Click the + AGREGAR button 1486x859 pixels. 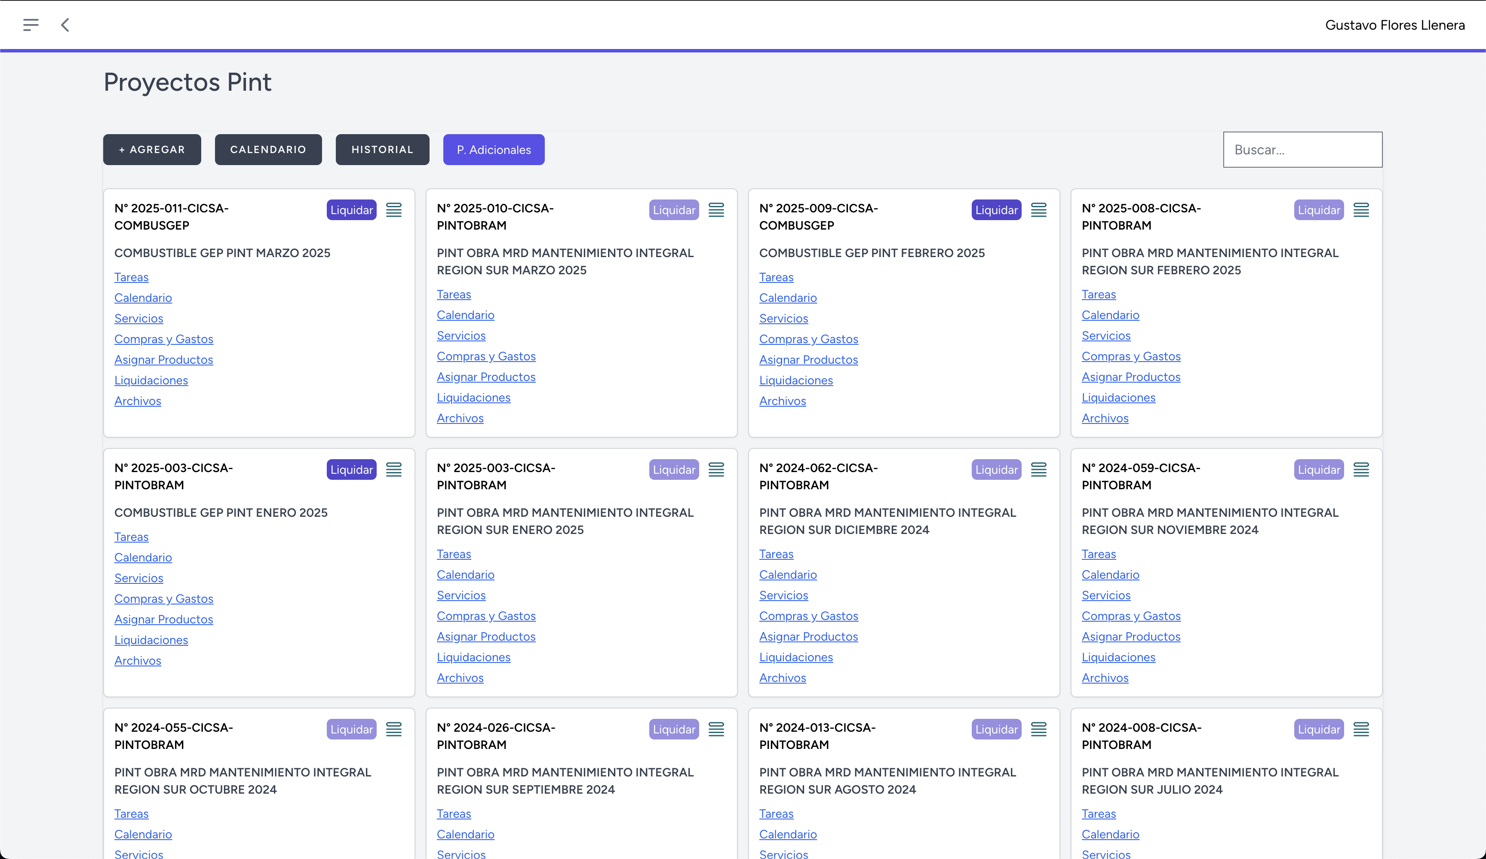coord(151,150)
